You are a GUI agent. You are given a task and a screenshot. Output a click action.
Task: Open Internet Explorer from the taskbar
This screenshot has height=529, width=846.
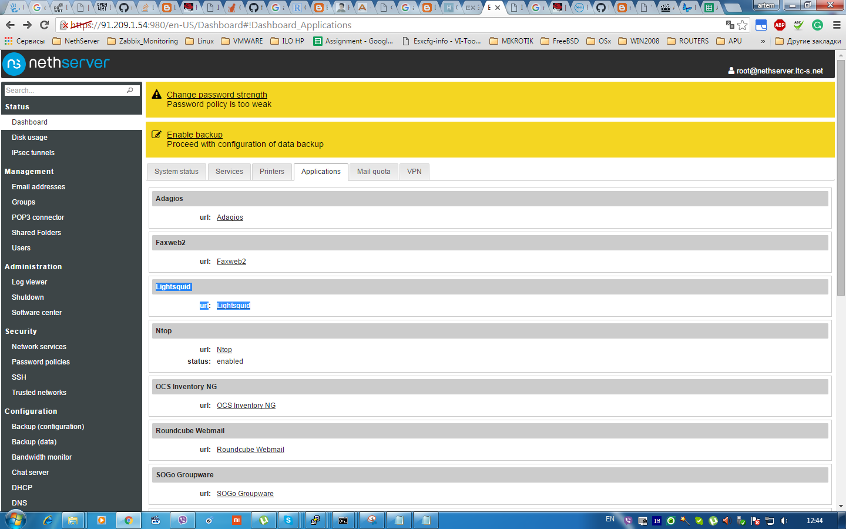click(48, 520)
